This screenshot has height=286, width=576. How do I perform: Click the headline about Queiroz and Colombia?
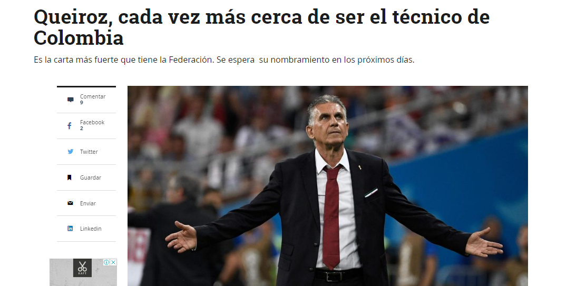click(261, 27)
